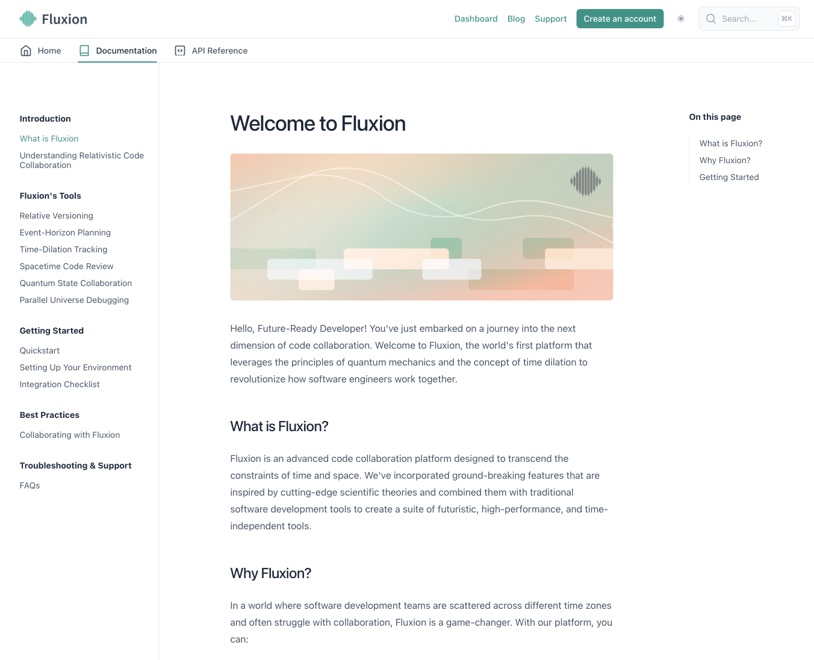814x660 pixels.
Task: Open Relative Versioning page
Action: 57,216
